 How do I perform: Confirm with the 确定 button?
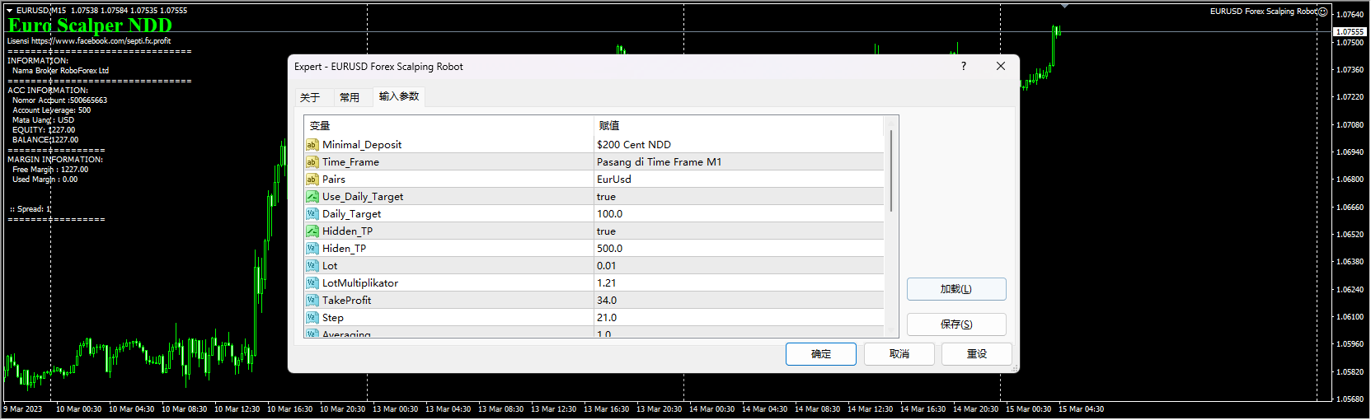coord(821,354)
